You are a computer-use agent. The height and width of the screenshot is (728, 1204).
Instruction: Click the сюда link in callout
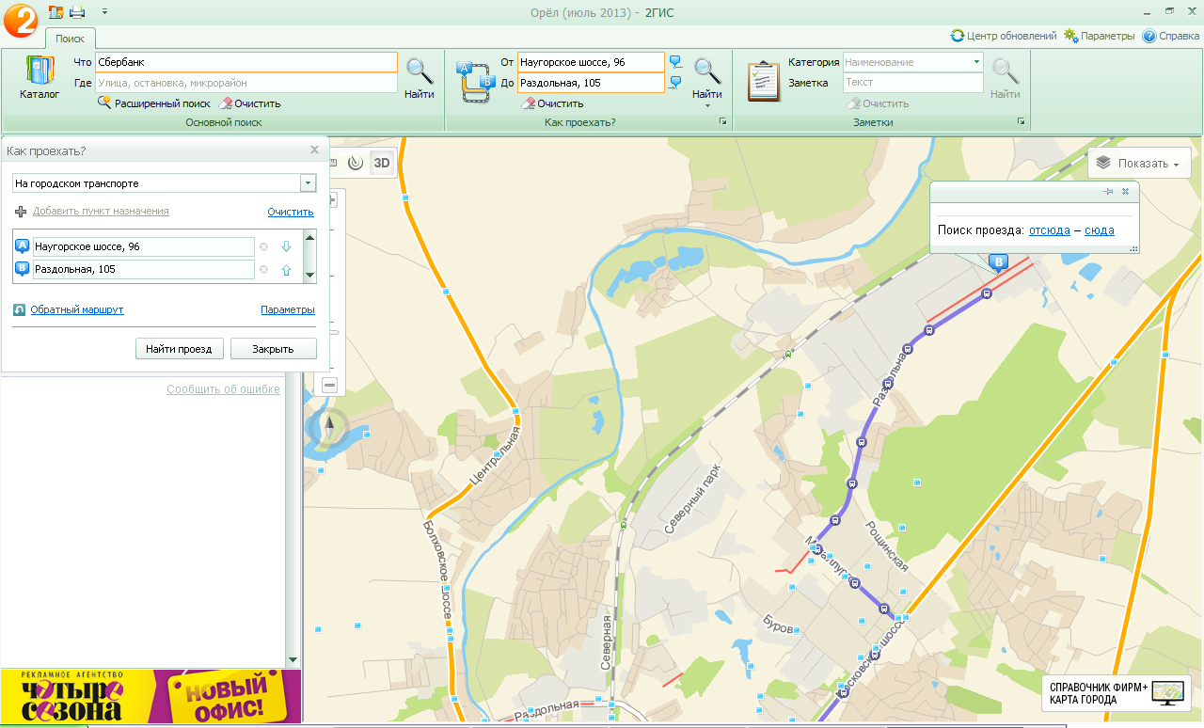tap(1100, 229)
